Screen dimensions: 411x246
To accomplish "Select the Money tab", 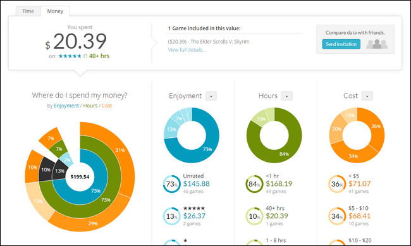I will [55, 11].
